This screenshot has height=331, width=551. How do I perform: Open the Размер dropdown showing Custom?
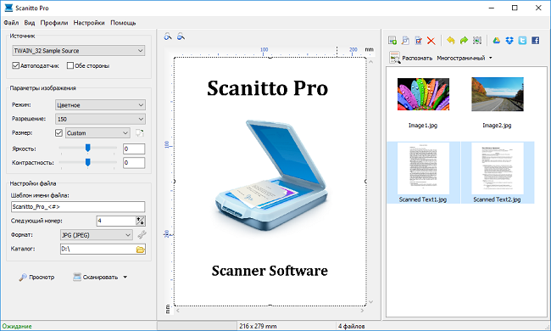pos(97,133)
